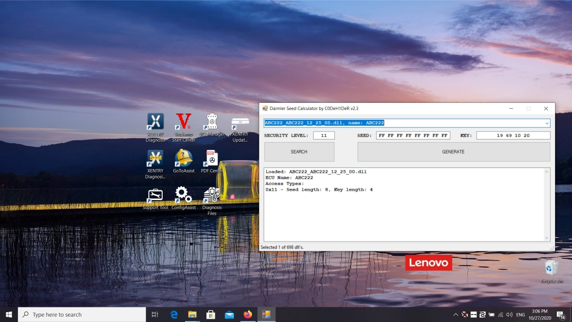Open the Wi-Fi network tray icon

500,315
